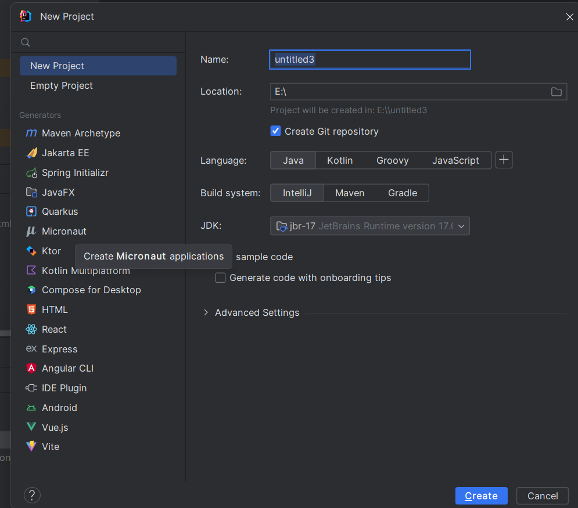Click the Vue.js label
This screenshot has height=508, width=578.
(x=55, y=427)
